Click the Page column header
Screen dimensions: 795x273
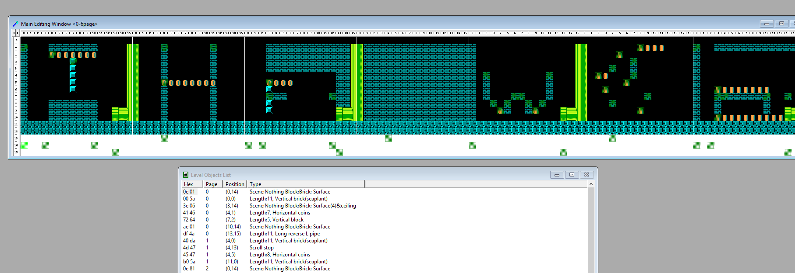(212, 184)
